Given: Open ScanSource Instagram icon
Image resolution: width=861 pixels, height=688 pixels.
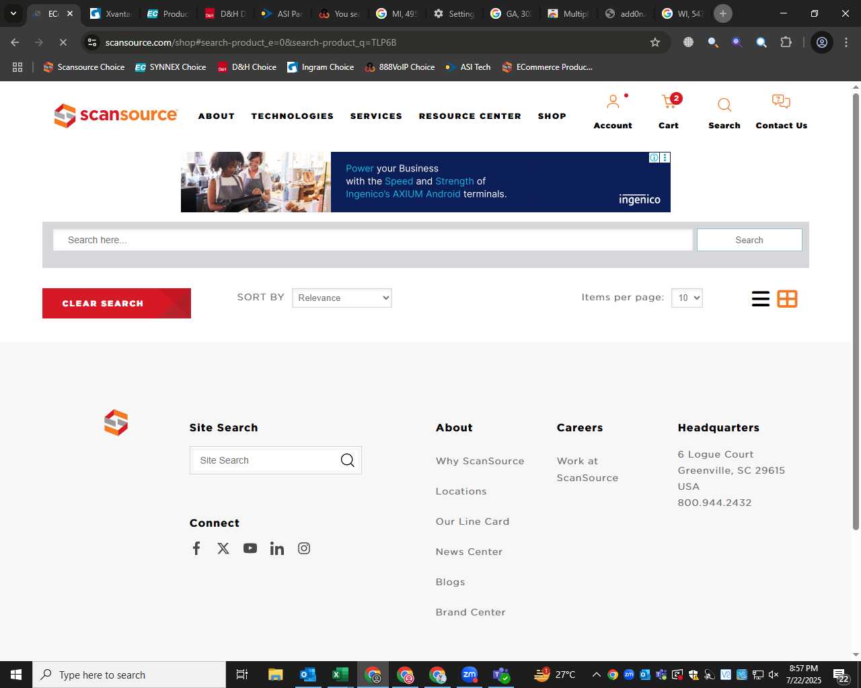Looking at the screenshot, I should [x=304, y=548].
